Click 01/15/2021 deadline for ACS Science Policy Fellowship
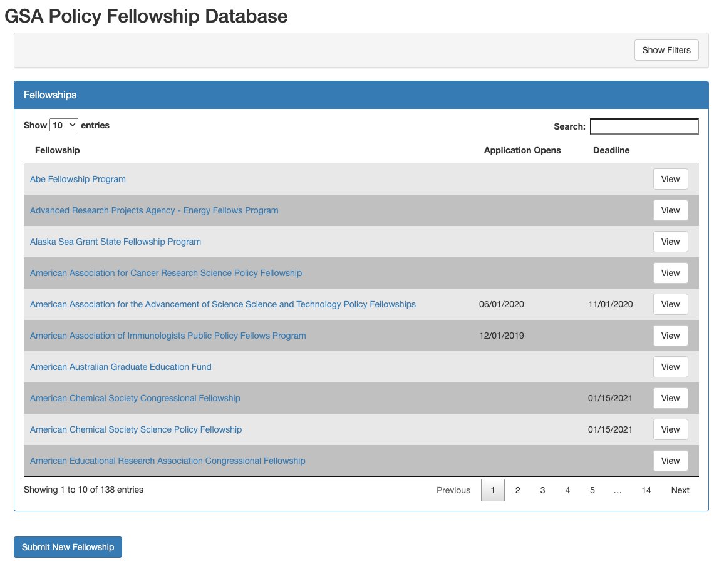The height and width of the screenshot is (564, 724). pos(610,429)
